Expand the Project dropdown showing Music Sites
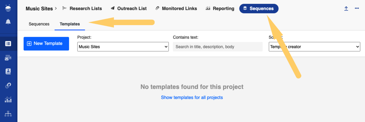The height and width of the screenshot is (122, 365). pos(123,47)
